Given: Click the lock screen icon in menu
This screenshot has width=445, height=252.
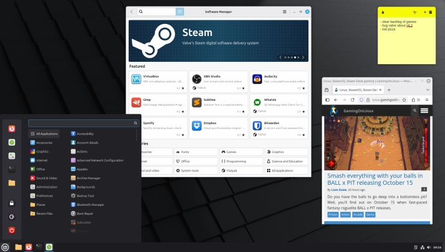Looking at the screenshot, I should (x=11, y=203).
